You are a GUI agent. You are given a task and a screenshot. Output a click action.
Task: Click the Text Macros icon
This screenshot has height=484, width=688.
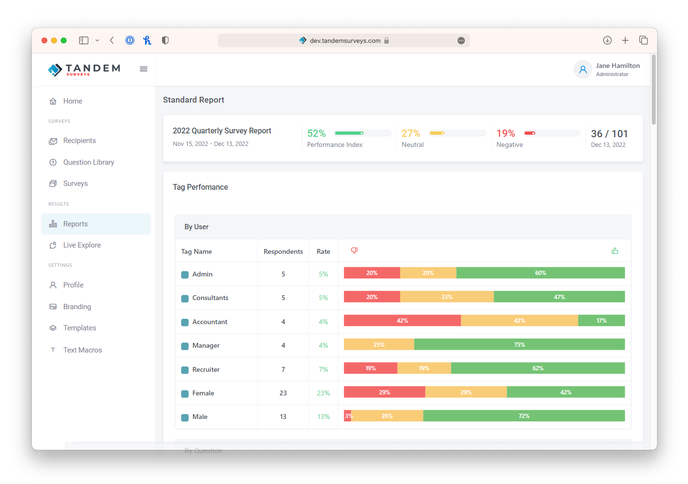coord(53,350)
